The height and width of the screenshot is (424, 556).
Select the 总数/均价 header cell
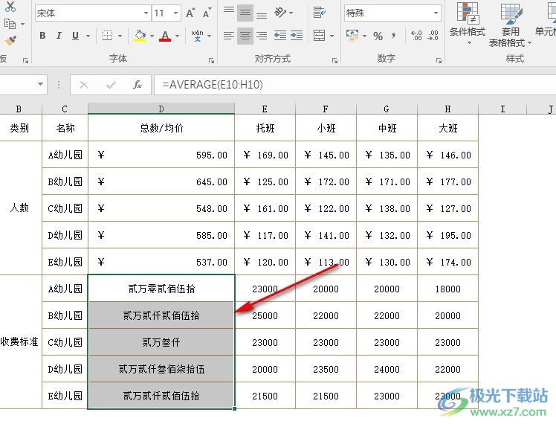click(x=161, y=128)
